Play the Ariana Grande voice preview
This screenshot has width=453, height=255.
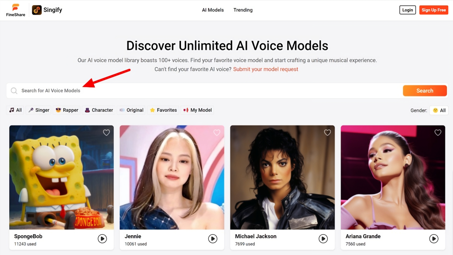(x=434, y=239)
